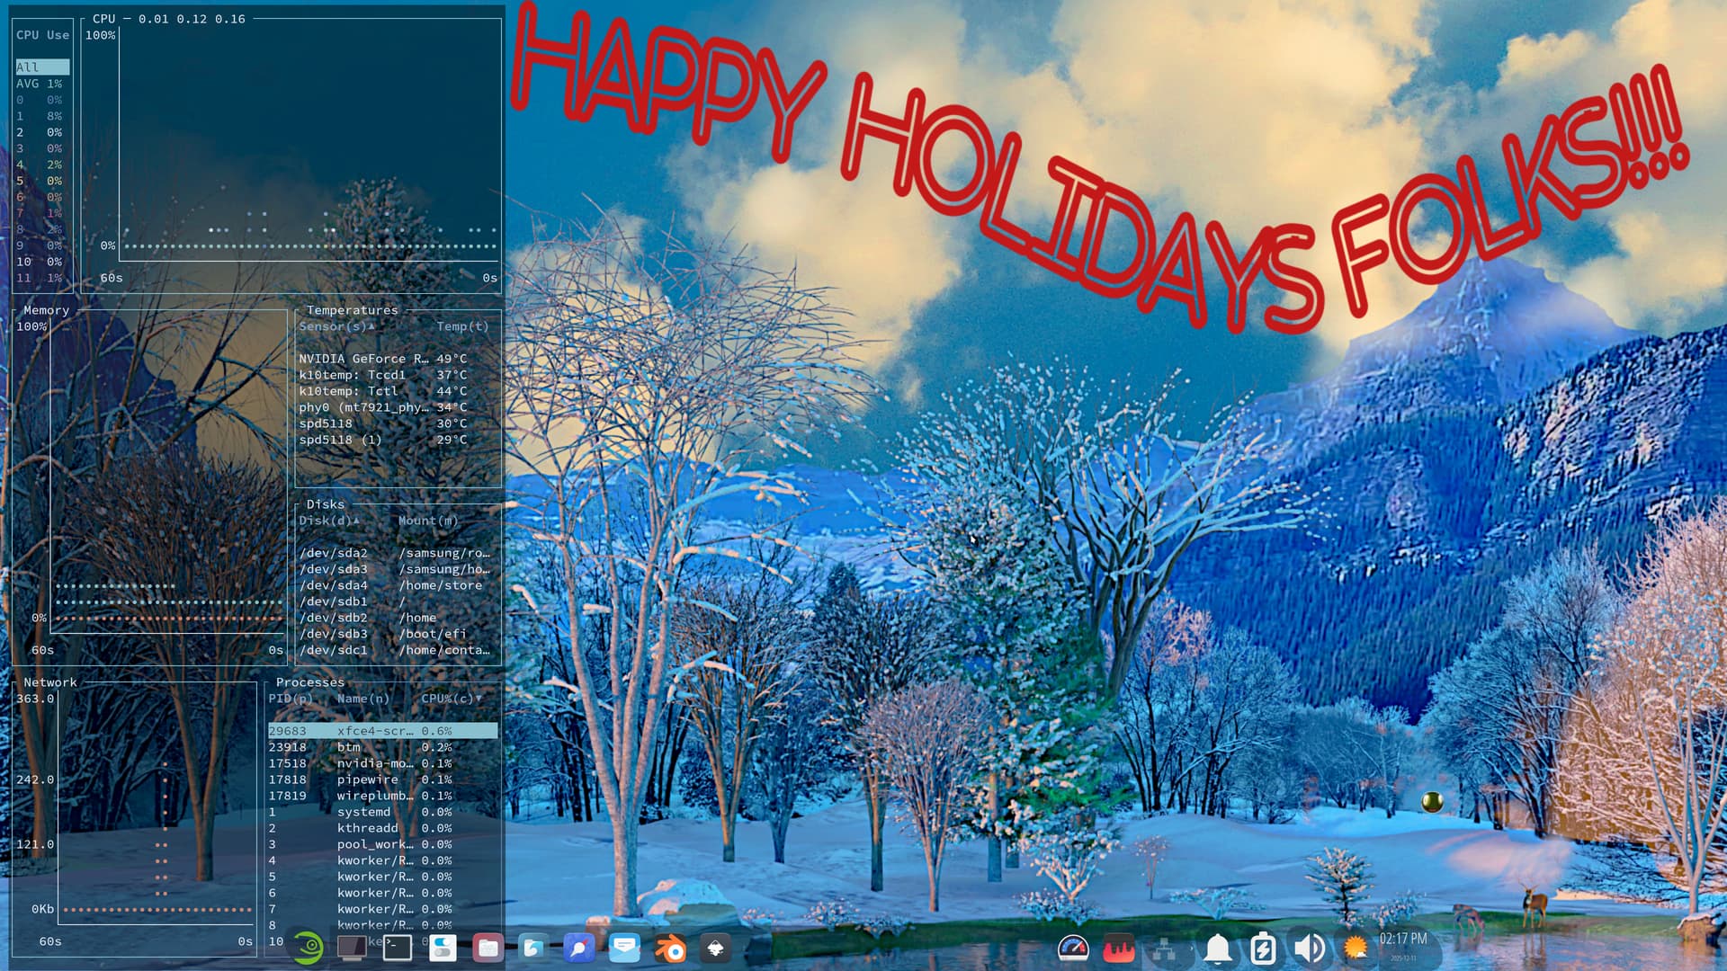This screenshot has width=1727, height=971.
Task: Launch Blender from the dock
Action: (x=670, y=949)
